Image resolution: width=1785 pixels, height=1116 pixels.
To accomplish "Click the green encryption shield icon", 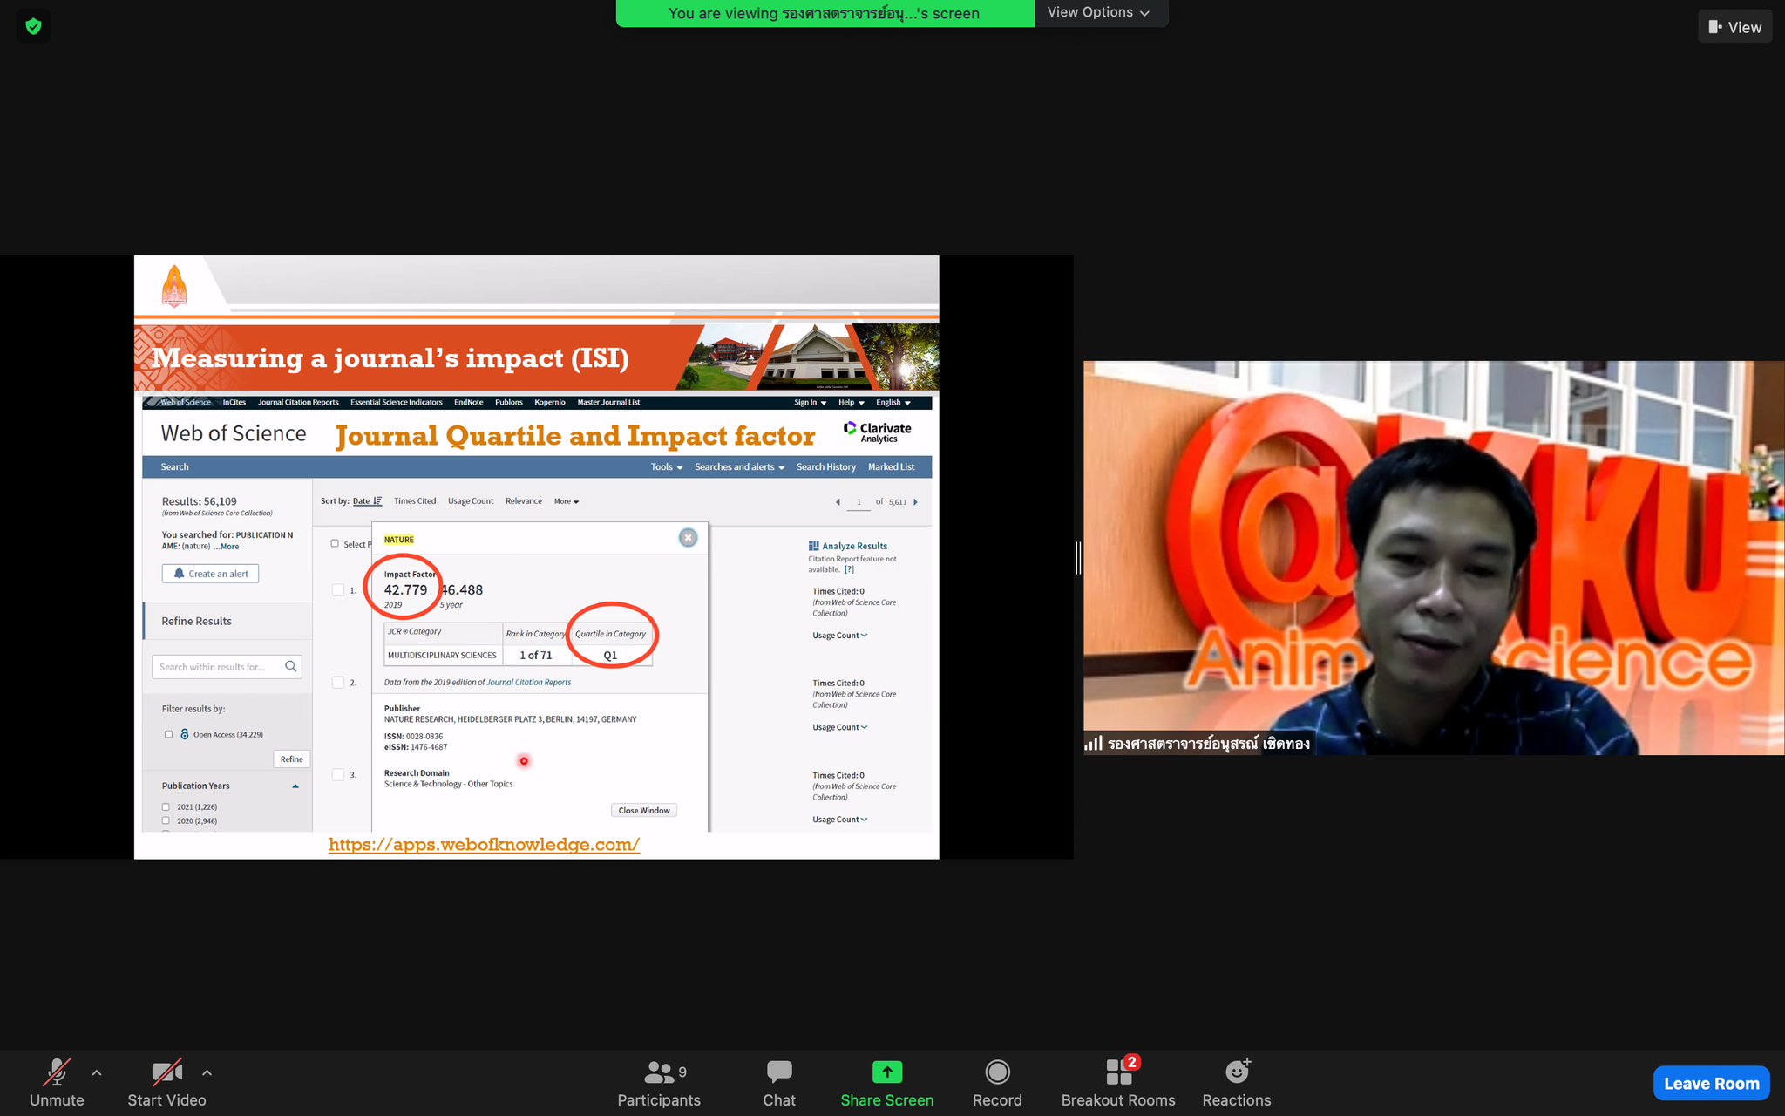I will click(33, 26).
